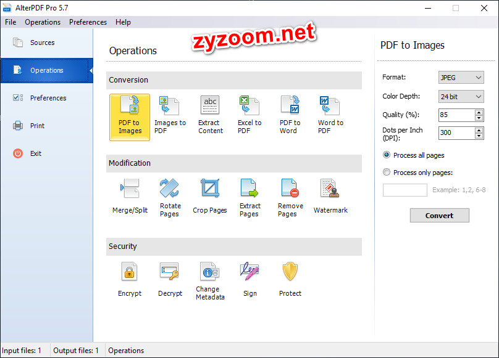Open the Preferences menu in menu bar

tap(88, 22)
